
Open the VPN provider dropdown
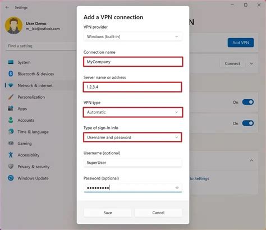point(132,36)
